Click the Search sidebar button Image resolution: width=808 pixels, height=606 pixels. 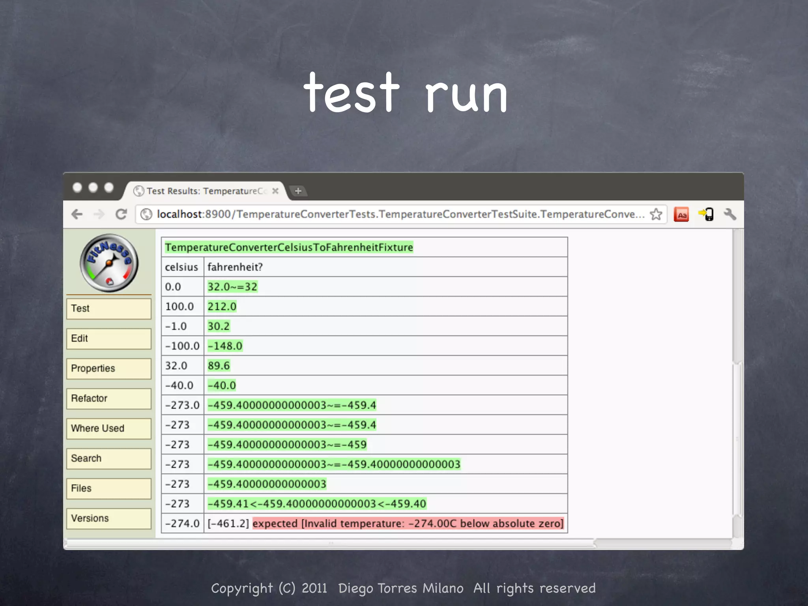(x=109, y=458)
